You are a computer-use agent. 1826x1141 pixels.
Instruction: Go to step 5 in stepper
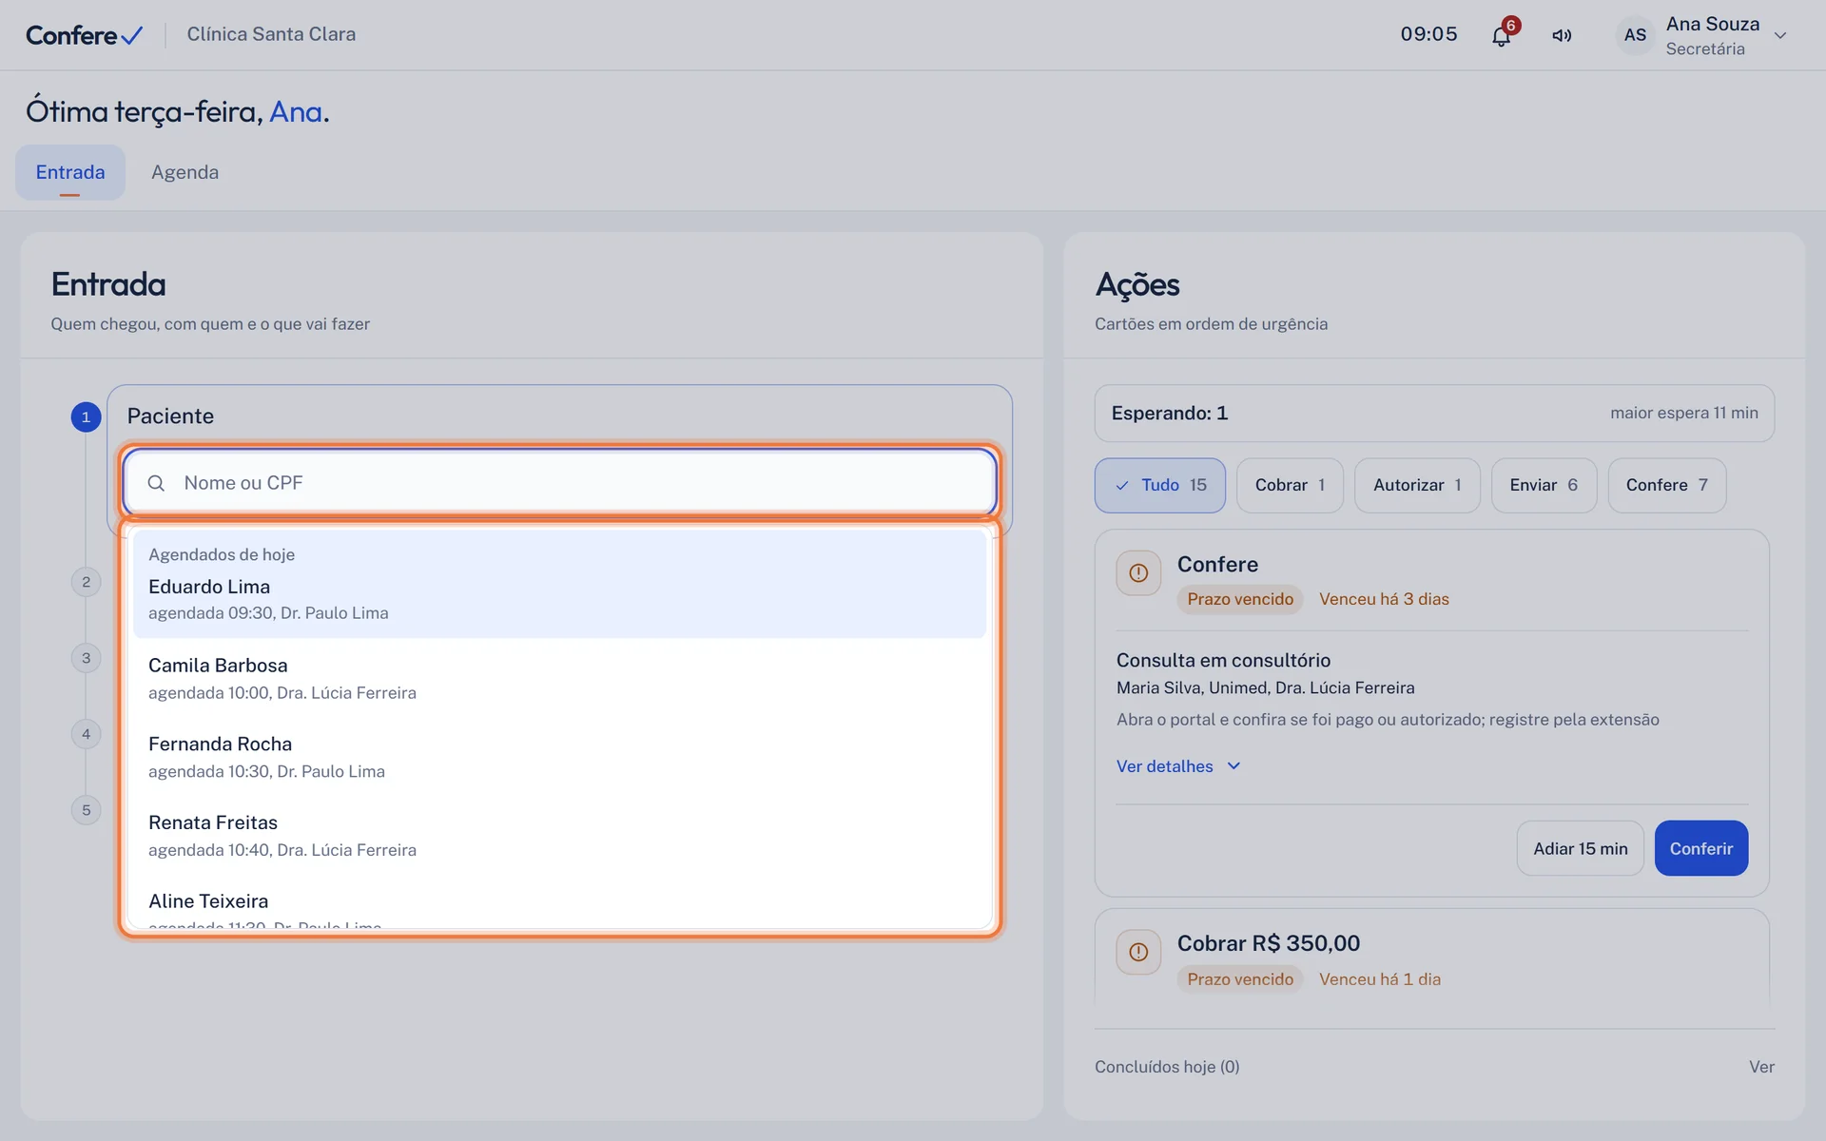86,810
